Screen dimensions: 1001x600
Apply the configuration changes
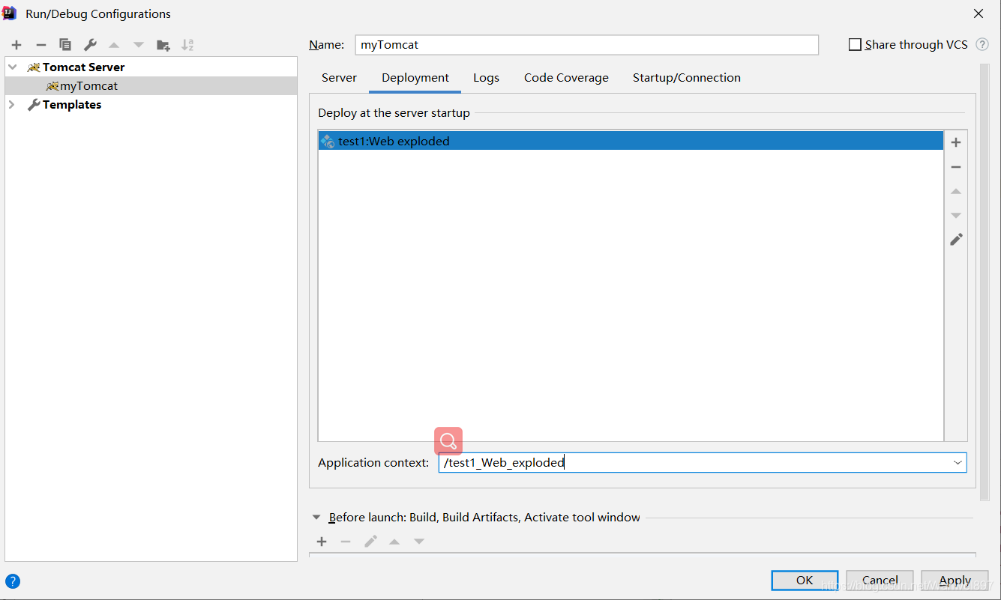[x=955, y=580]
